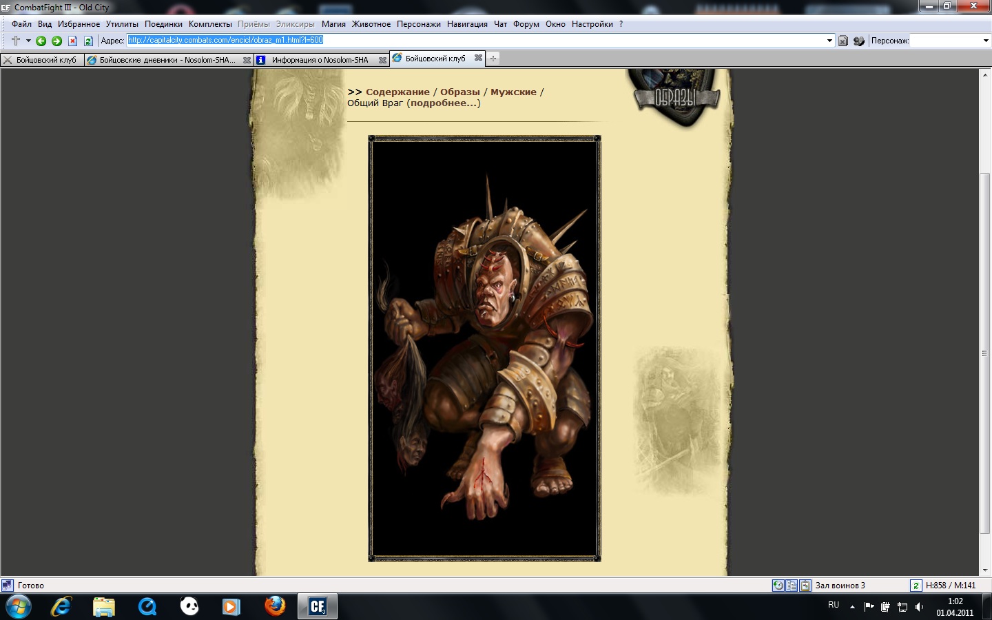Expand address bar history dropdown
This screenshot has width=992, height=620.
pyautogui.click(x=829, y=41)
